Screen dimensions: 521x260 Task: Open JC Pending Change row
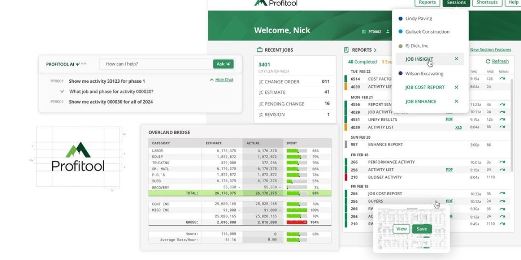pos(294,104)
